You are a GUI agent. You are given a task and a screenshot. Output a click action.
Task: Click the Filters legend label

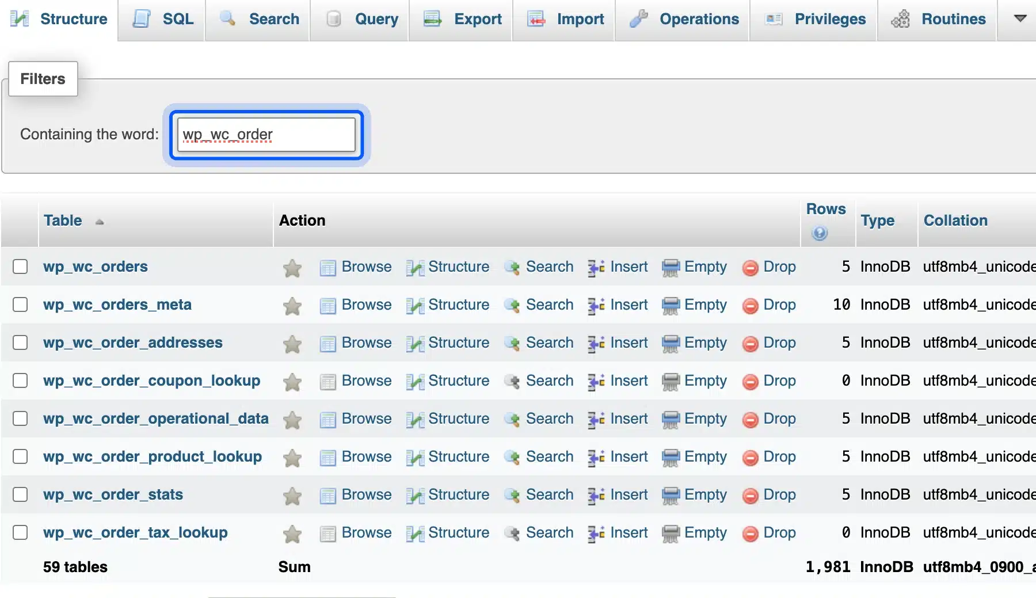tap(43, 79)
